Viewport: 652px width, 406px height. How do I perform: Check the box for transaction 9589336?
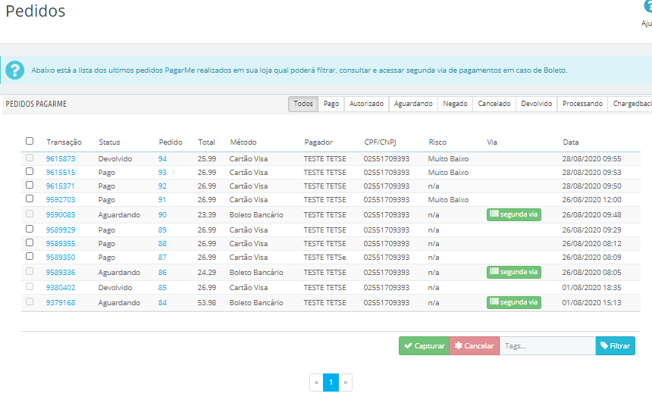30,271
